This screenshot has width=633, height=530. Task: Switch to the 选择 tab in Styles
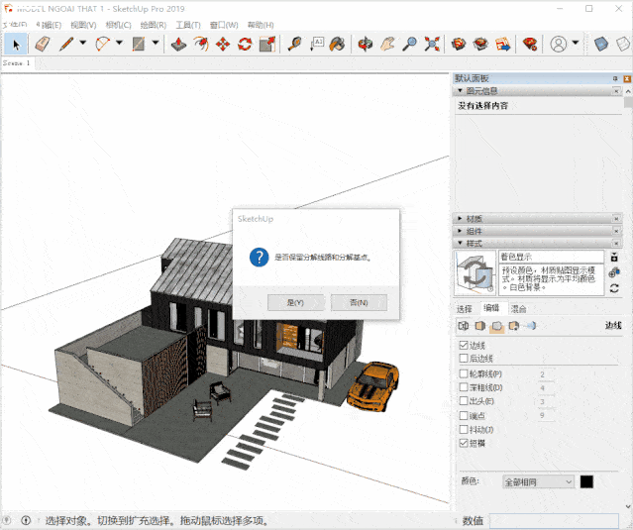[465, 309]
